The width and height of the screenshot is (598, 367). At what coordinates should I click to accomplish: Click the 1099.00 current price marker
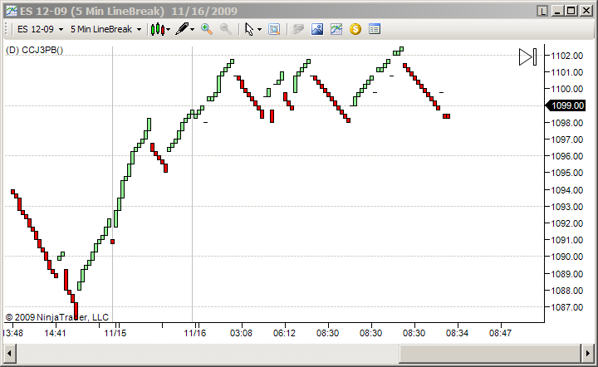pyautogui.click(x=566, y=105)
